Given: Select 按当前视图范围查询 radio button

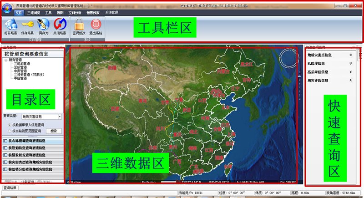Looking at the screenshot, I should (10, 131).
